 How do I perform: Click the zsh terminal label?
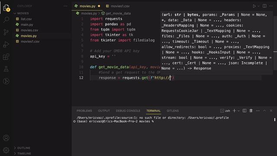point(228,111)
